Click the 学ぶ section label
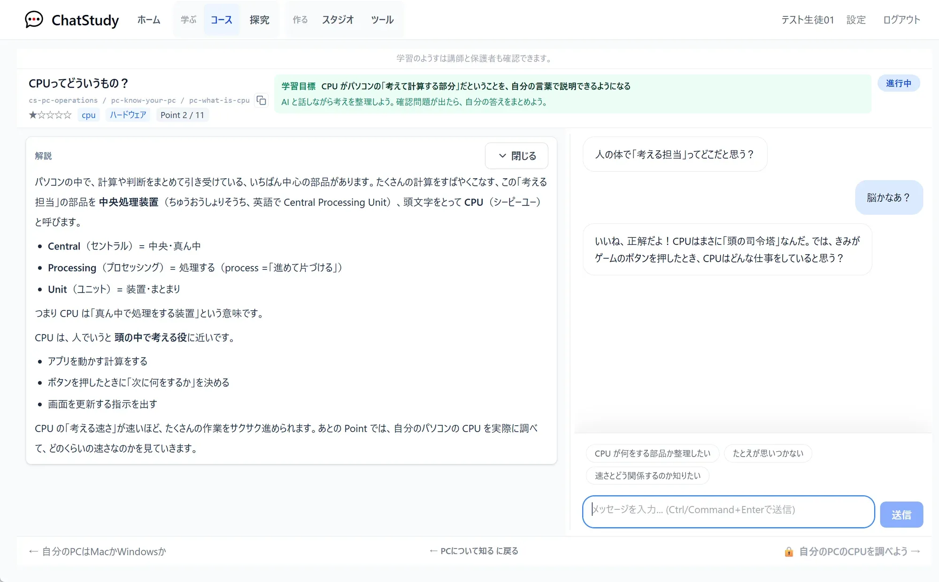Image resolution: width=939 pixels, height=582 pixels. coord(188,20)
